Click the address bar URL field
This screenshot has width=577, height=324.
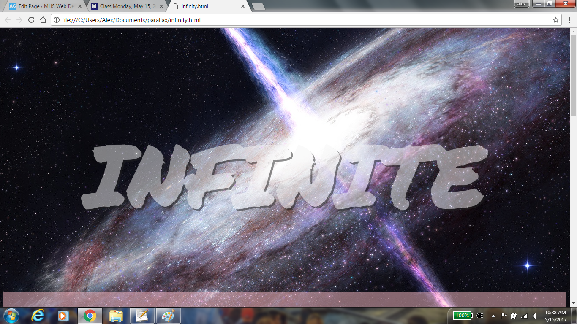296,20
